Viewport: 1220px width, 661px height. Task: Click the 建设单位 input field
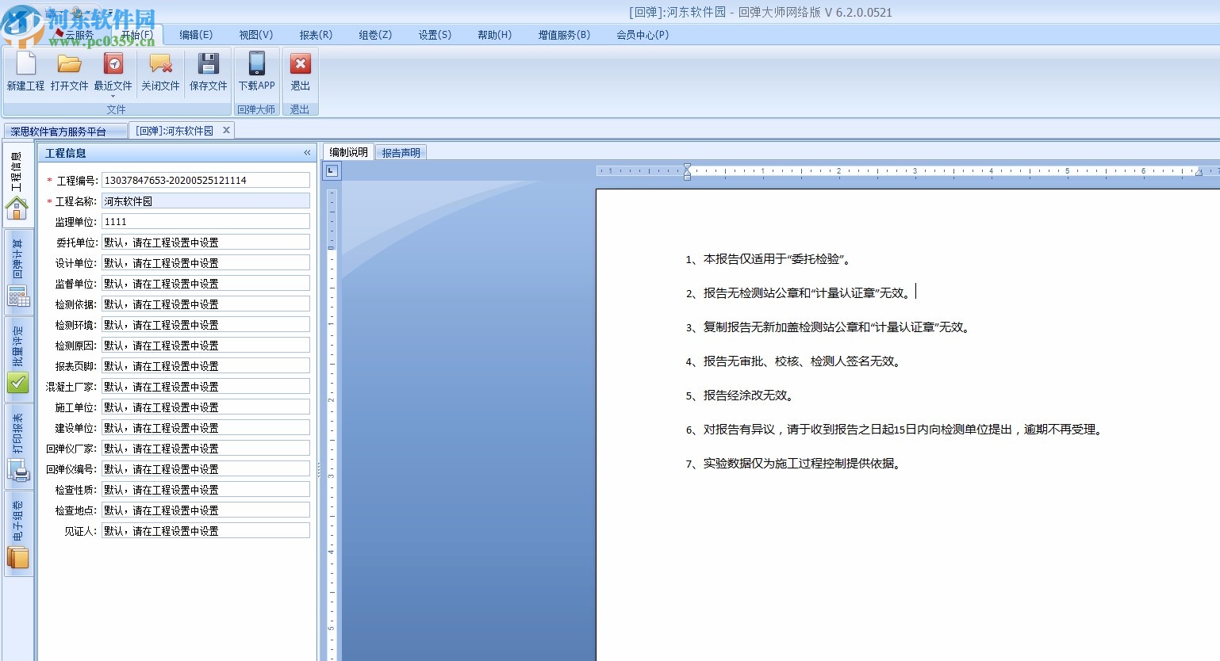pos(205,428)
